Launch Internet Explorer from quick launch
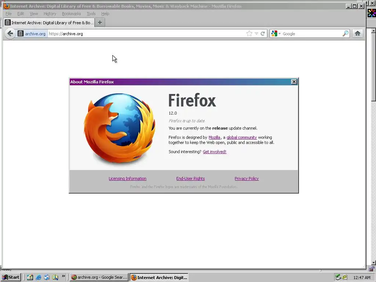The height and width of the screenshot is (282, 376). pyautogui.click(x=38, y=277)
